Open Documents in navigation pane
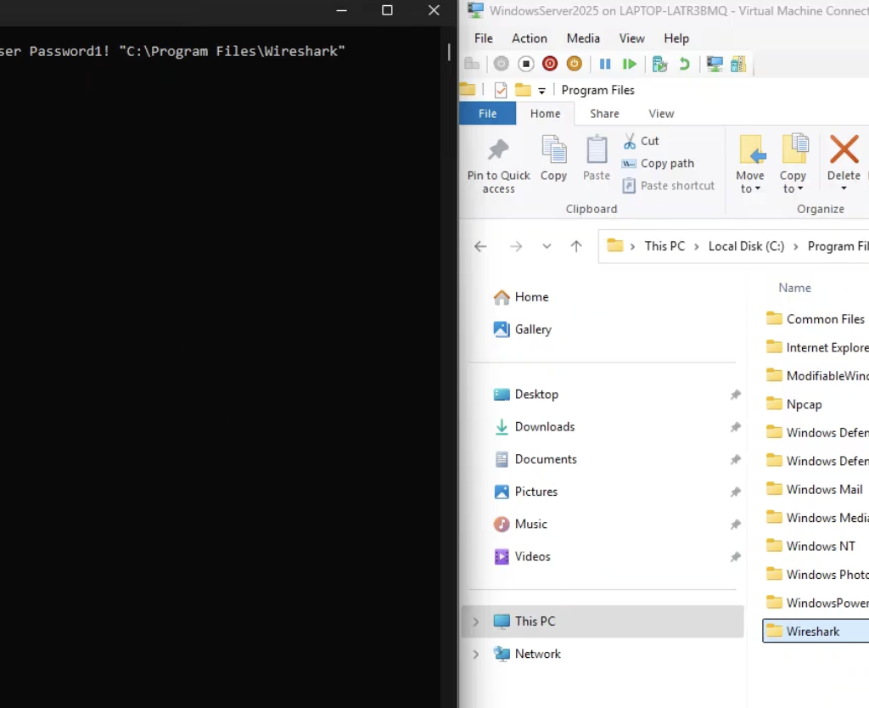The height and width of the screenshot is (708, 869). [x=535, y=459]
